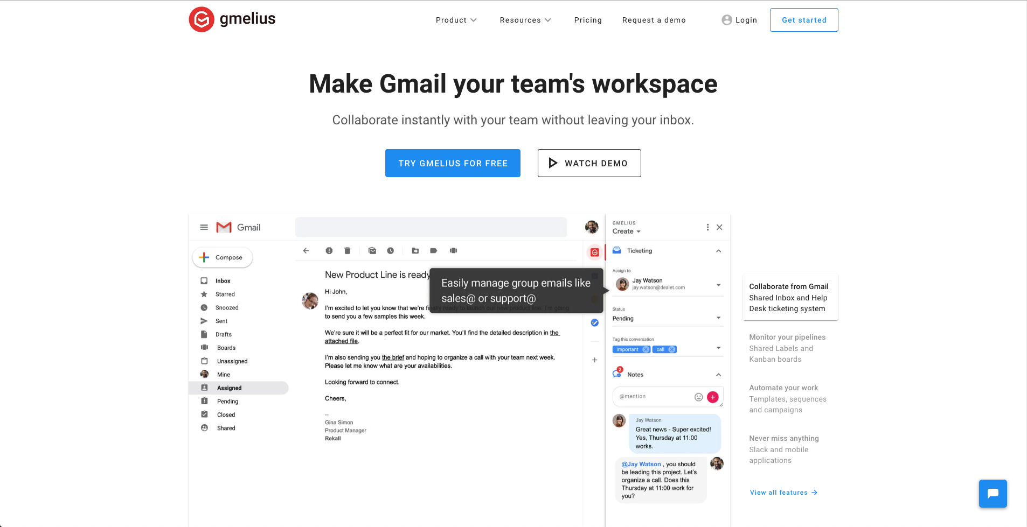Open the Resources dropdown menu
The width and height of the screenshot is (1027, 527).
point(525,20)
